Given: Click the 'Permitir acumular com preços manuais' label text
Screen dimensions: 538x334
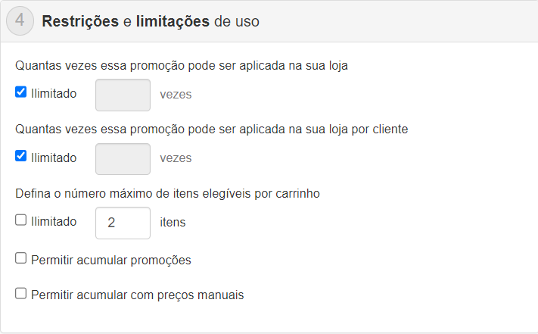Looking at the screenshot, I should point(137,295).
